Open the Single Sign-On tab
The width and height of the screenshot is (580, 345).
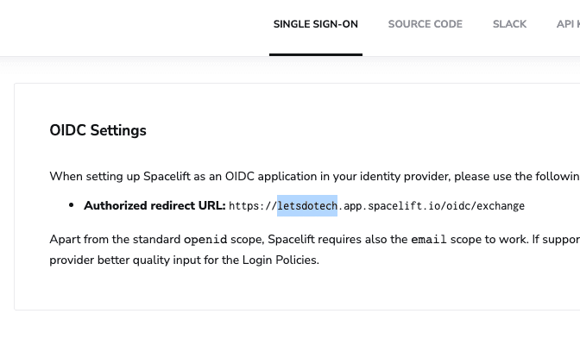(x=315, y=24)
